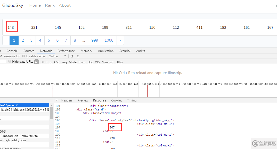Filter requests by CSS
The width and height of the screenshot is (277, 149).
click(57, 62)
